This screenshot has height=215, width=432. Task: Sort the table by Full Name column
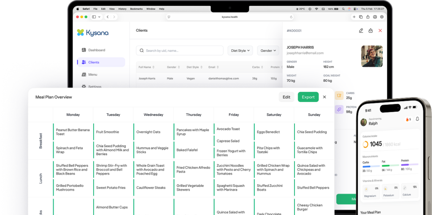point(146,67)
